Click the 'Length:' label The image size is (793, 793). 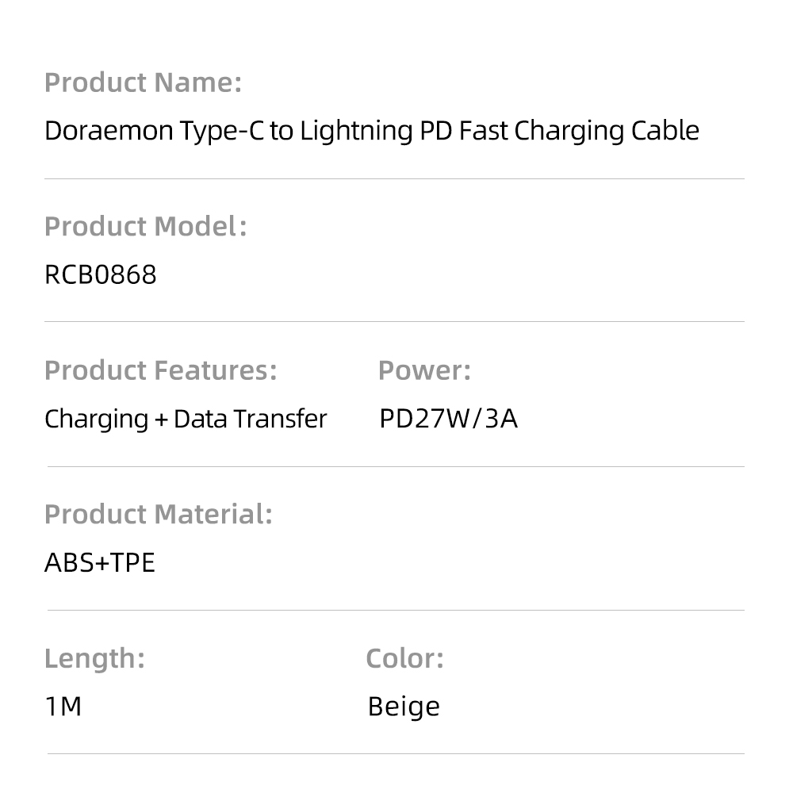pos(94,658)
